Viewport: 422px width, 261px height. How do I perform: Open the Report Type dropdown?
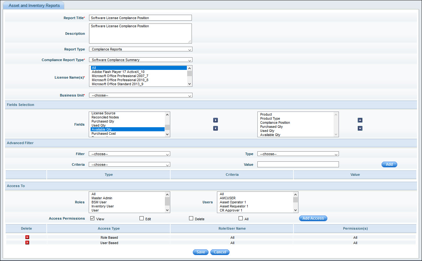[140, 49]
